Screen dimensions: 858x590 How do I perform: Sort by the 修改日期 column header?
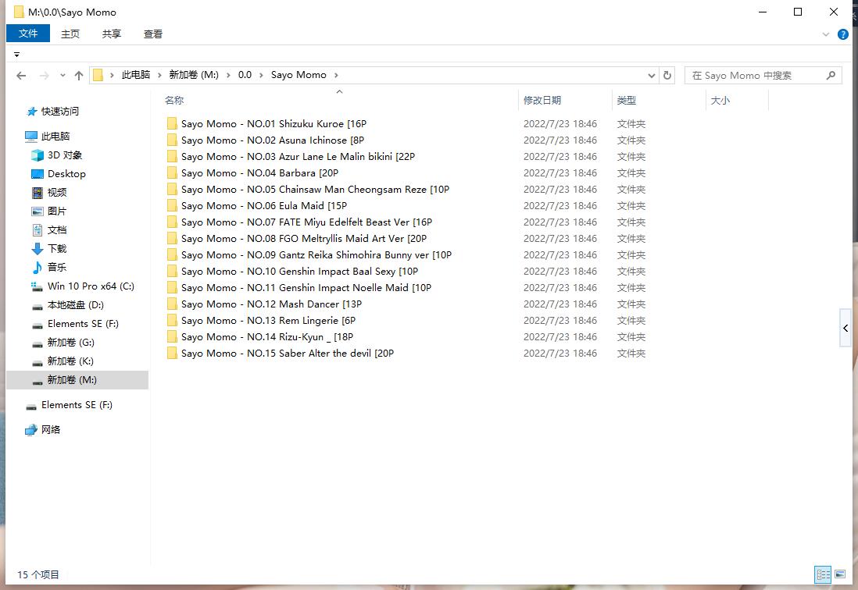point(542,100)
